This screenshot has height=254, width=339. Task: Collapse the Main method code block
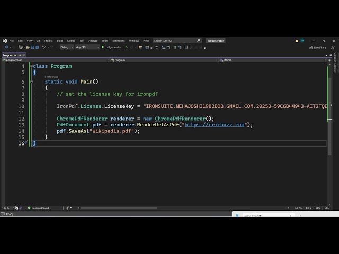tap(31, 82)
